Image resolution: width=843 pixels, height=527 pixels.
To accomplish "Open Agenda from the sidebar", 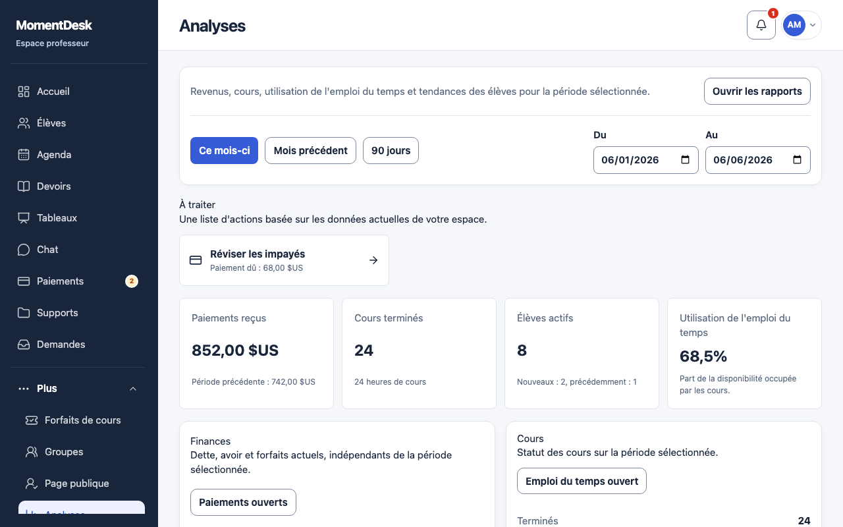I will [79, 155].
